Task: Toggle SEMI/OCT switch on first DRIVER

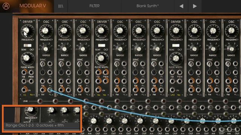Action: (27, 45)
